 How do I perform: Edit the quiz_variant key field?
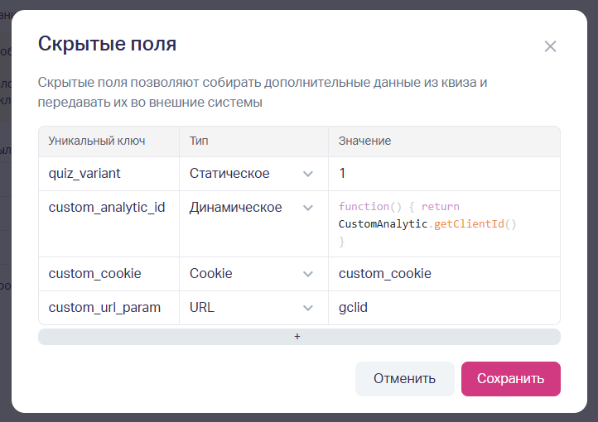point(108,174)
